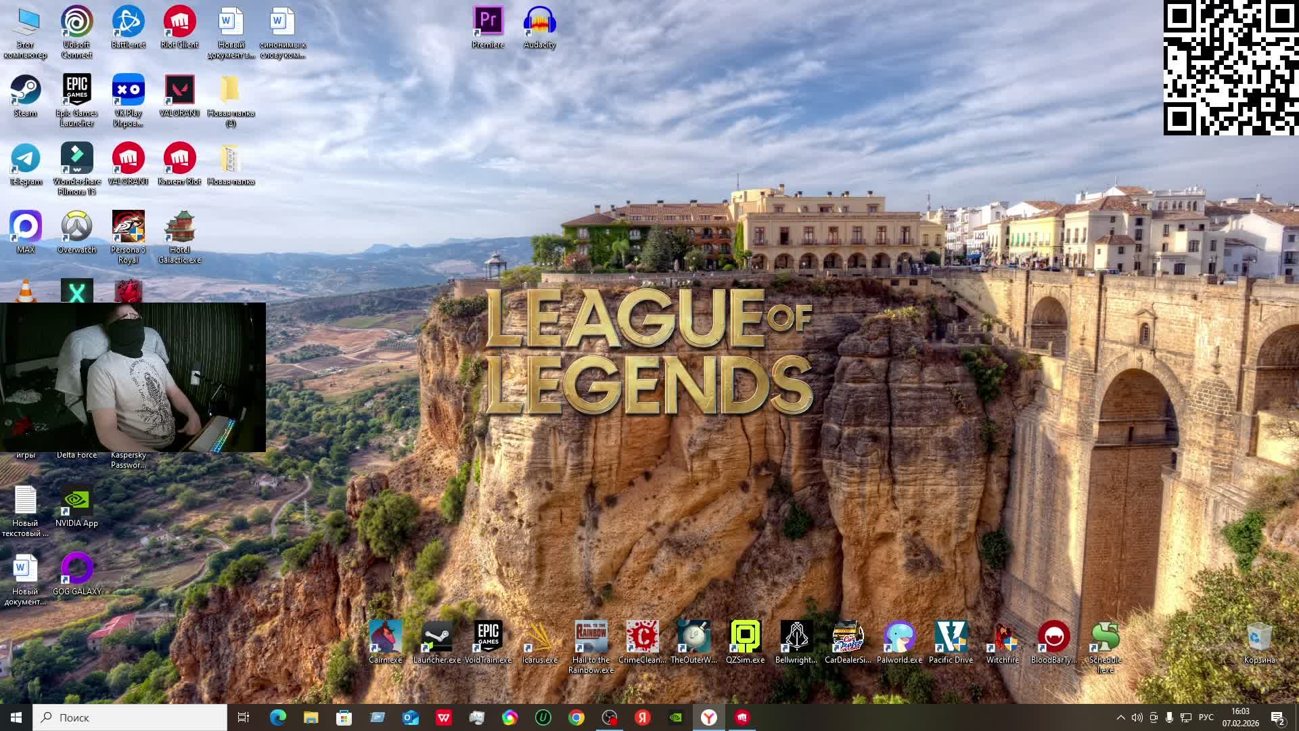Select the NVIDIA App desktop icon
Screen dimensions: 1299x731
(x=76, y=502)
